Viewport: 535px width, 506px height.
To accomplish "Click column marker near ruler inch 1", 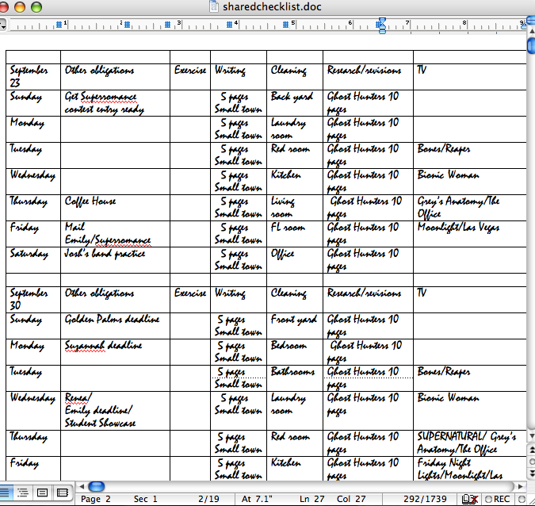I will click(59, 25).
